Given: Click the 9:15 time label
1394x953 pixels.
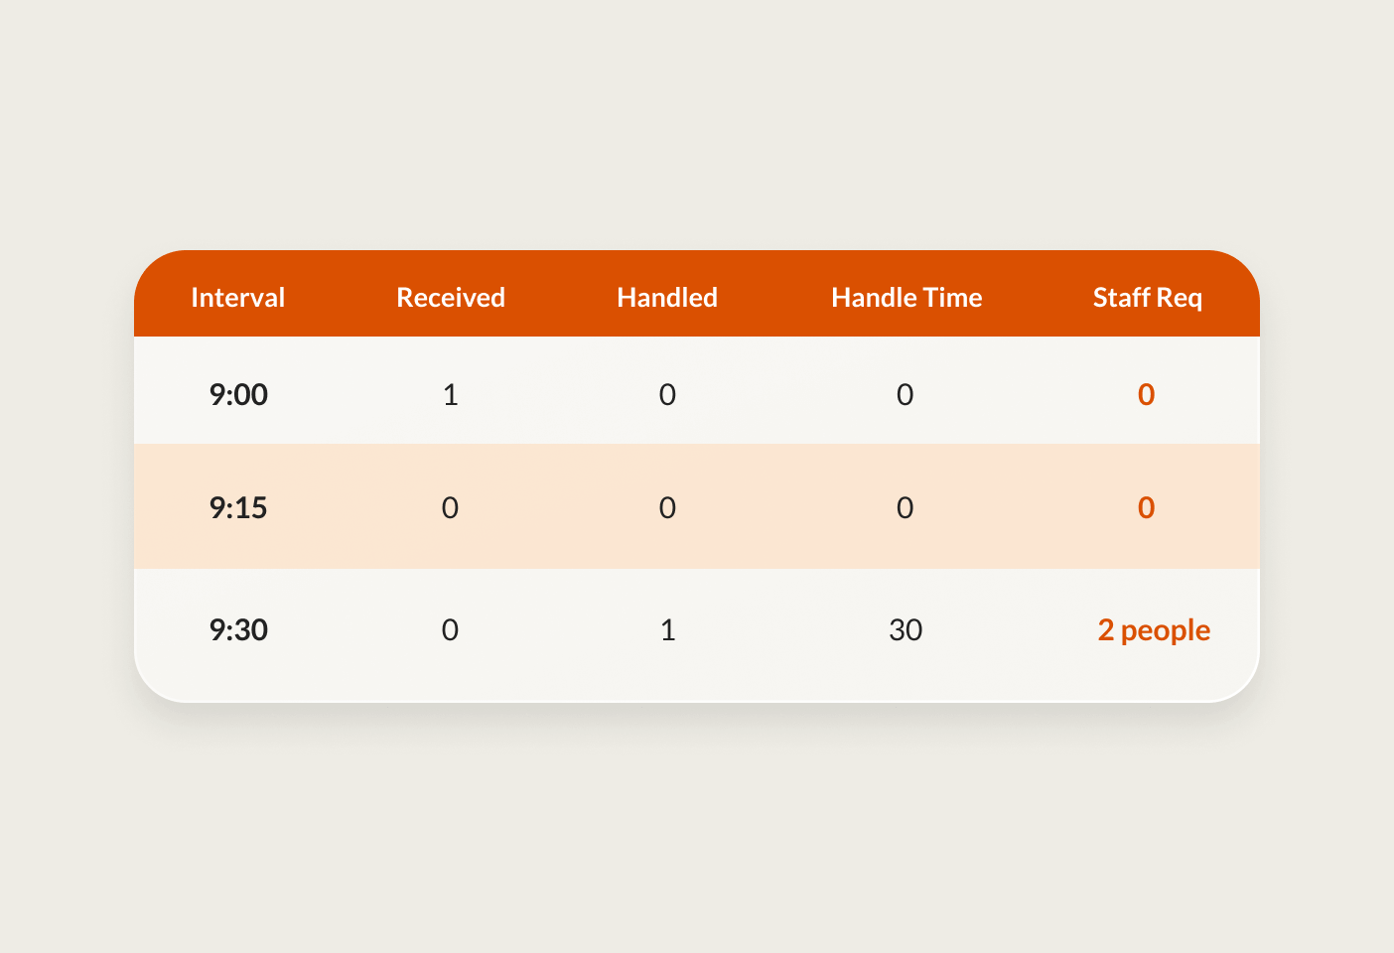Looking at the screenshot, I should pyautogui.click(x=238, y=507).
